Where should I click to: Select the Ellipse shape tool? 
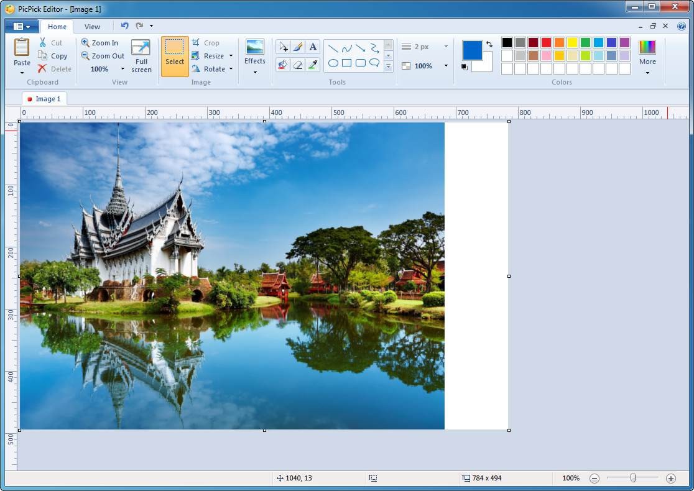point(333,64)
